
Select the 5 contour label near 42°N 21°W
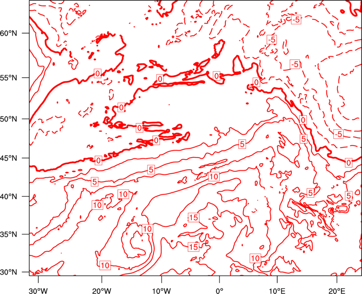coord(95,182)
